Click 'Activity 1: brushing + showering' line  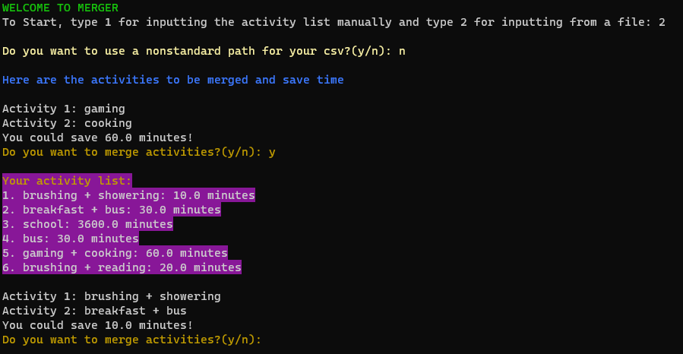[x=112, y=296]
